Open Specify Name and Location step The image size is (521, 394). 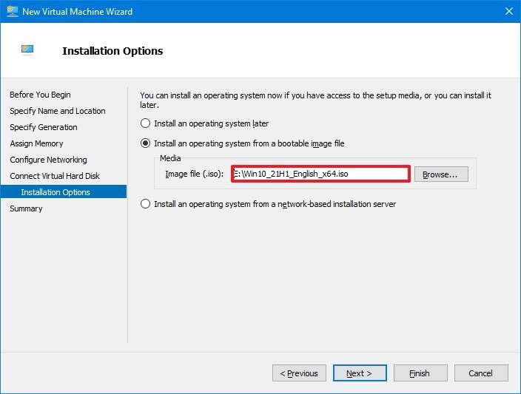(58, 111)
